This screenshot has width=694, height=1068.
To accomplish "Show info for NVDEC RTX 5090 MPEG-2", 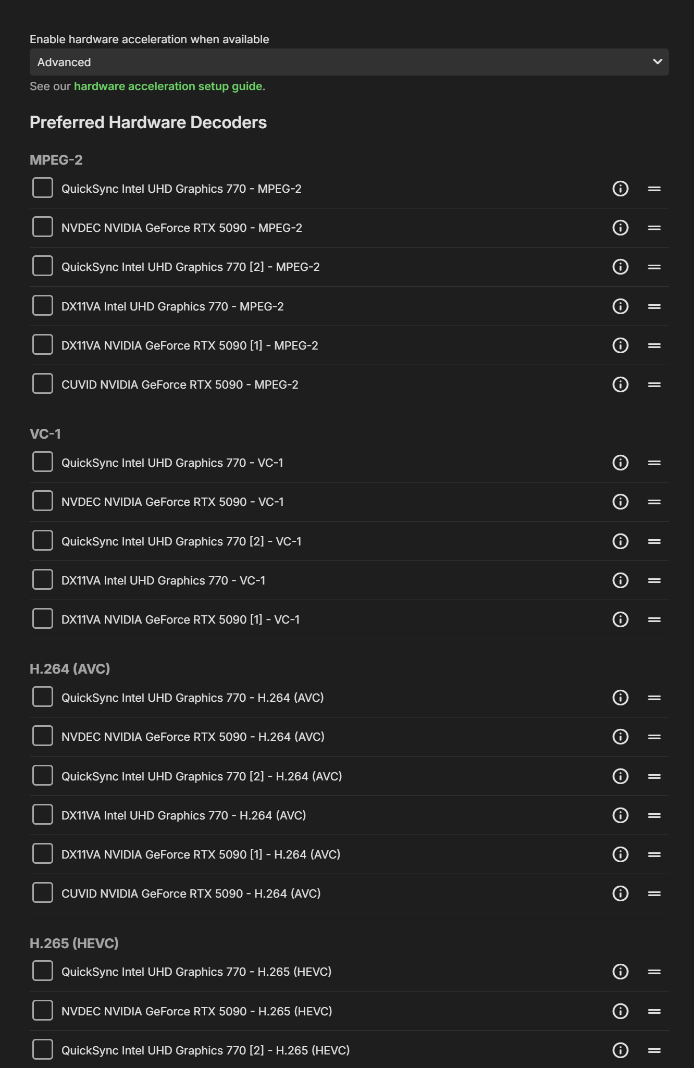I will (620, 228).
